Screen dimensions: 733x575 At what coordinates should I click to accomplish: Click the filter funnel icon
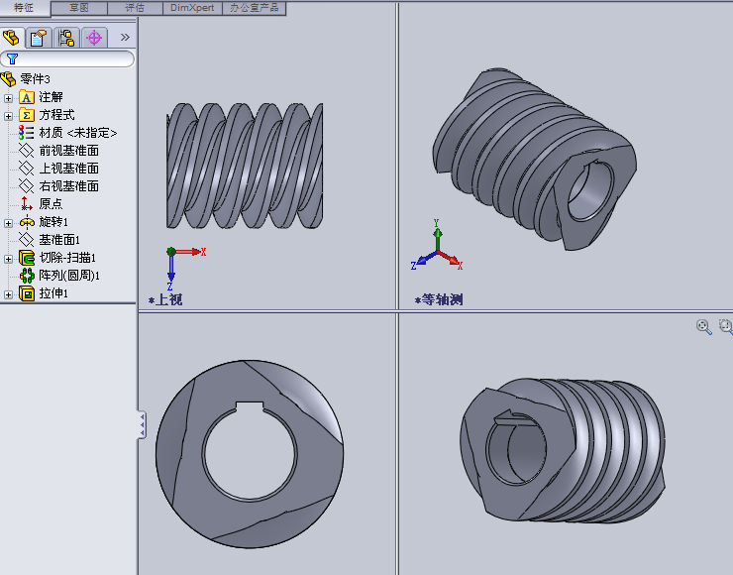coord(12,58)
